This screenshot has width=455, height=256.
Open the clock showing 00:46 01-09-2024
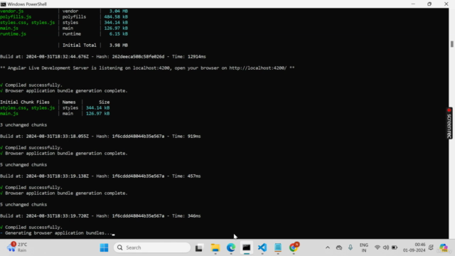[414, 247]
